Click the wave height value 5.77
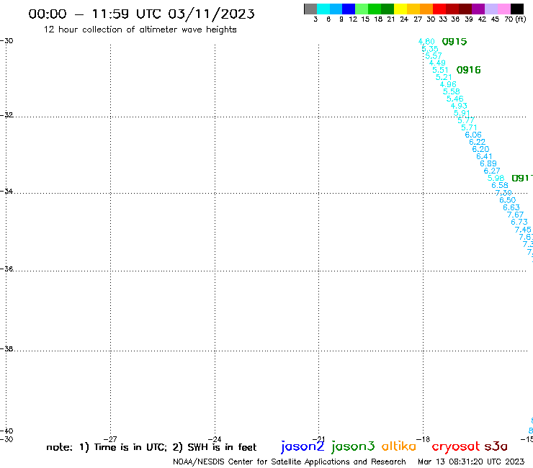This screenshot has width=533, height=468. [466, 120]
